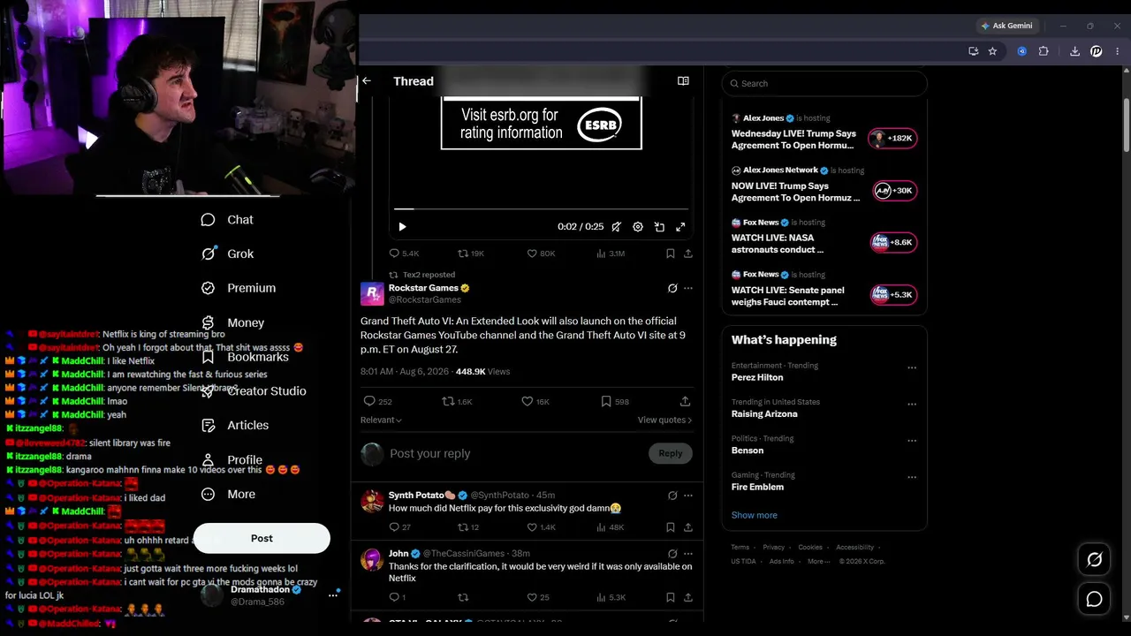Ask Grok about the Rockstar Games post
Image resolution: width=1131 pixels, height=636 pixels.
point(672,288)
